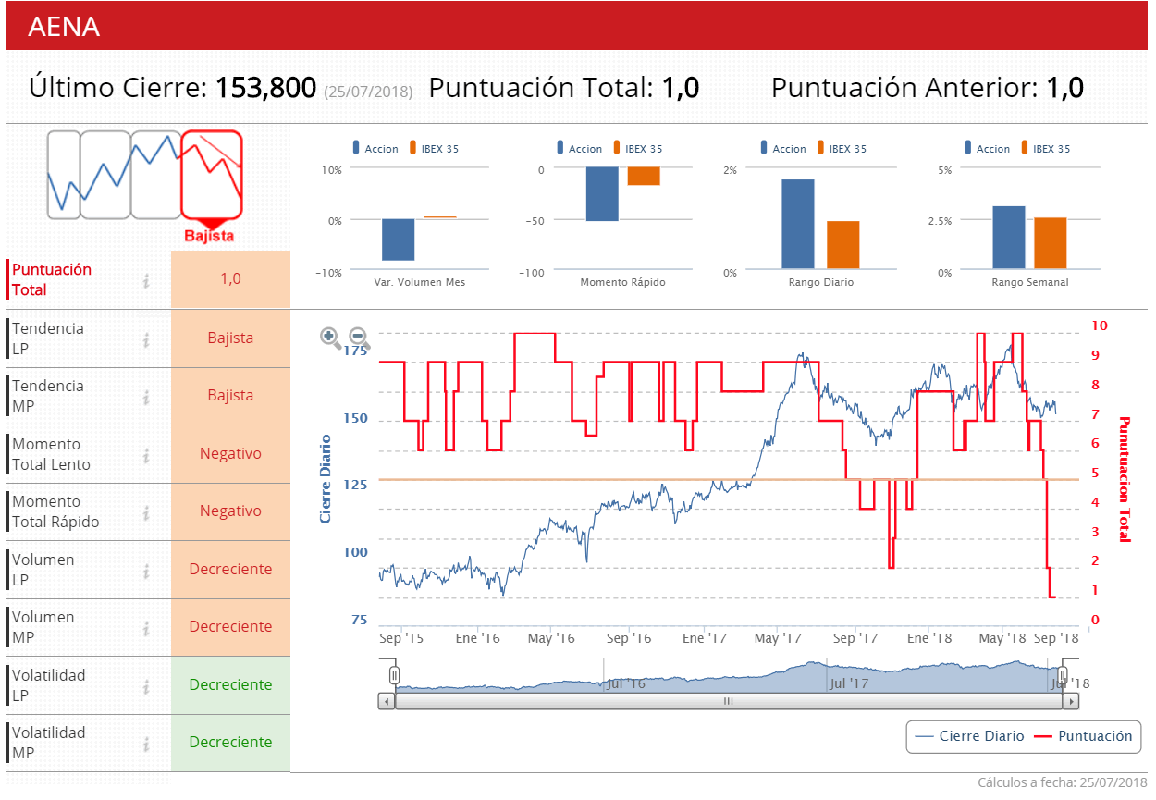The image size is (1156, 800).
Task: Click the navigator left range handle
Action: (x=394, y=675)
